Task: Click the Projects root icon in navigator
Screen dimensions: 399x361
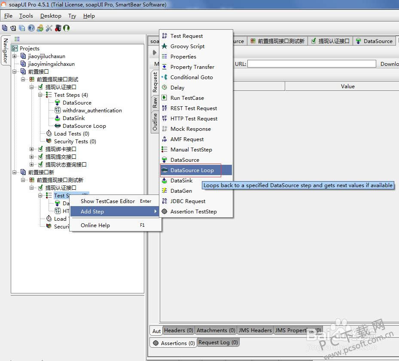Action: point(15,49)
